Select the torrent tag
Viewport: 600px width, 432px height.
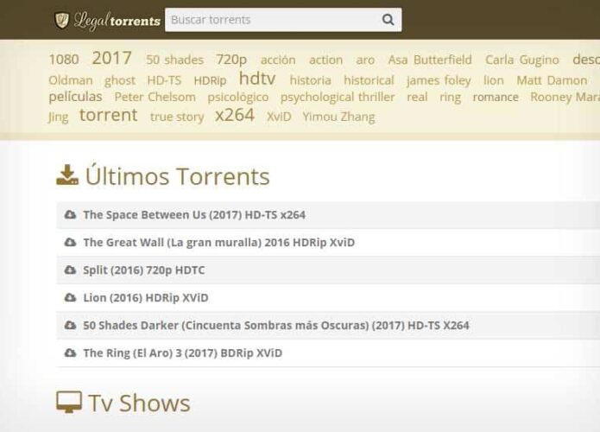pos(108,115)
